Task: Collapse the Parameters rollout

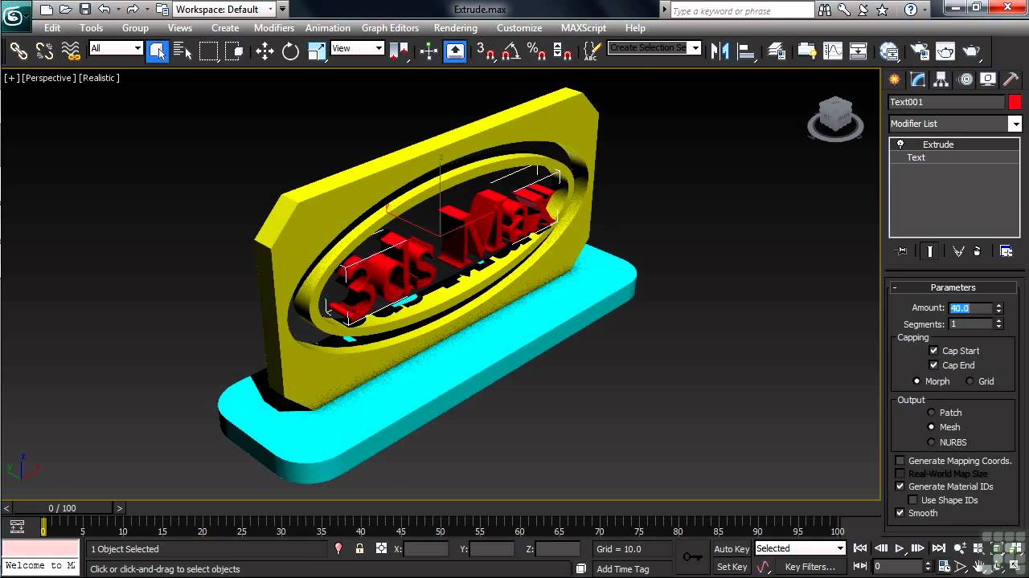Action: pos(953,287)
